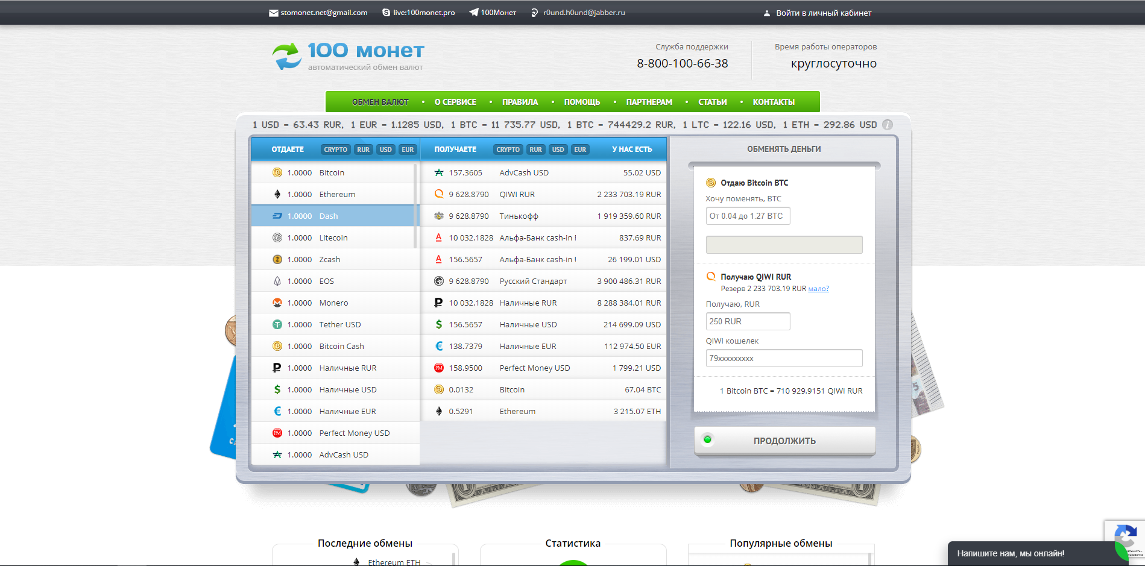Open the ПРАВИЛА menu item
The height and width of the screenshot is (566, 1145).
coord(520,102)
